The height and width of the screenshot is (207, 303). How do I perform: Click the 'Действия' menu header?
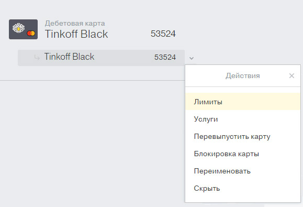(242, 75)
